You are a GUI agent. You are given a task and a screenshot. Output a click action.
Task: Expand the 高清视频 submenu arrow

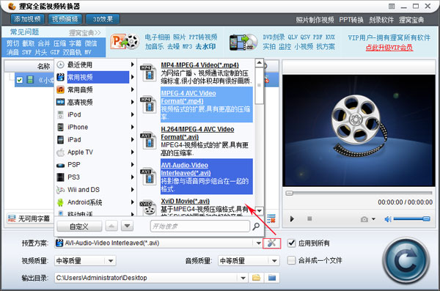pyautogui.click(x=132, y=102)
